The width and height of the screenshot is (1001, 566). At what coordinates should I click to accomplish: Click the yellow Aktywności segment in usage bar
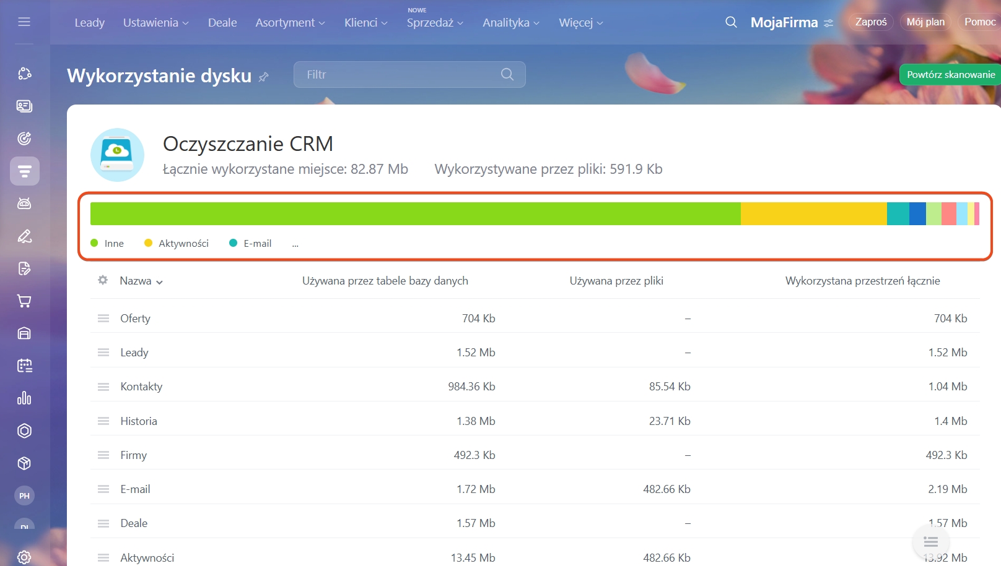pyautogui.click(x=813, y=213)
